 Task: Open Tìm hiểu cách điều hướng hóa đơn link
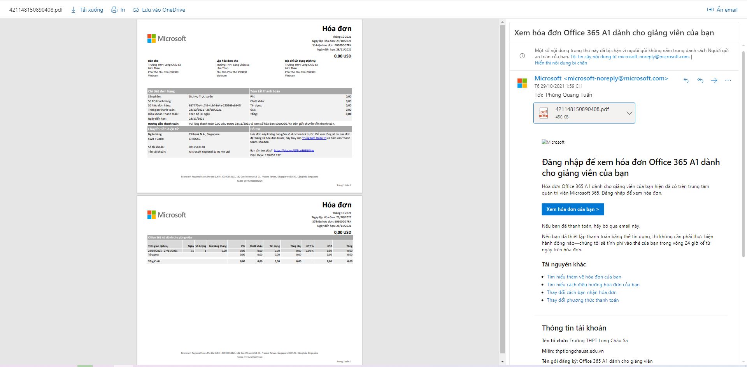pyautogui.click(x=593, y=285)
